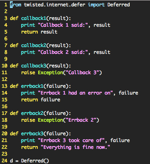The width and height of the screenshot is (150, 164).
Task: Click "Everything is fine now." string
Action: point(76,147)
